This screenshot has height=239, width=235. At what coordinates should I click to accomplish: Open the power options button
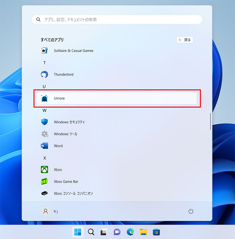pos(191,211)
